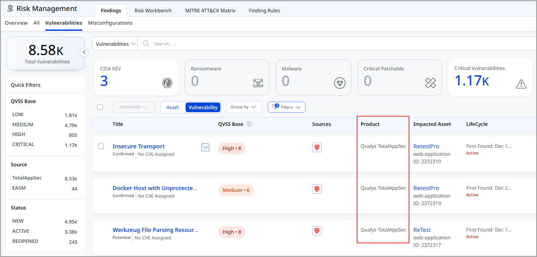Tick the select-all checkbox above the table
This screenshot has height=257, width=537.
pyautogui.click(x=100, y=107)
